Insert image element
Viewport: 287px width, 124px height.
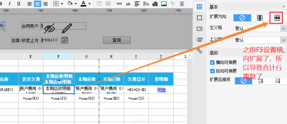tap(164, 4)
